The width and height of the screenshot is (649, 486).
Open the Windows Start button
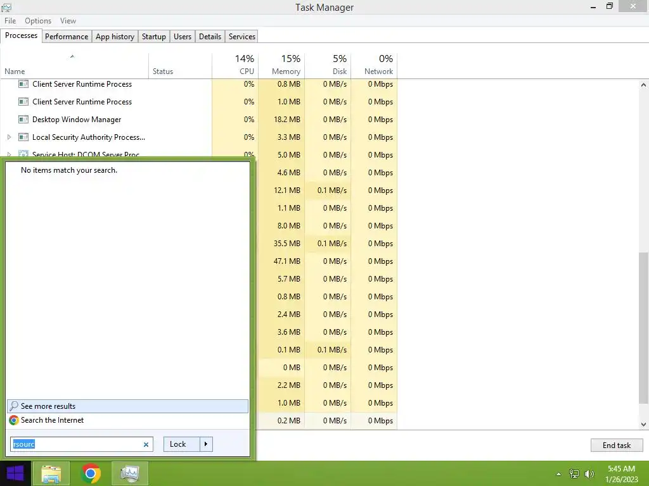15,473
